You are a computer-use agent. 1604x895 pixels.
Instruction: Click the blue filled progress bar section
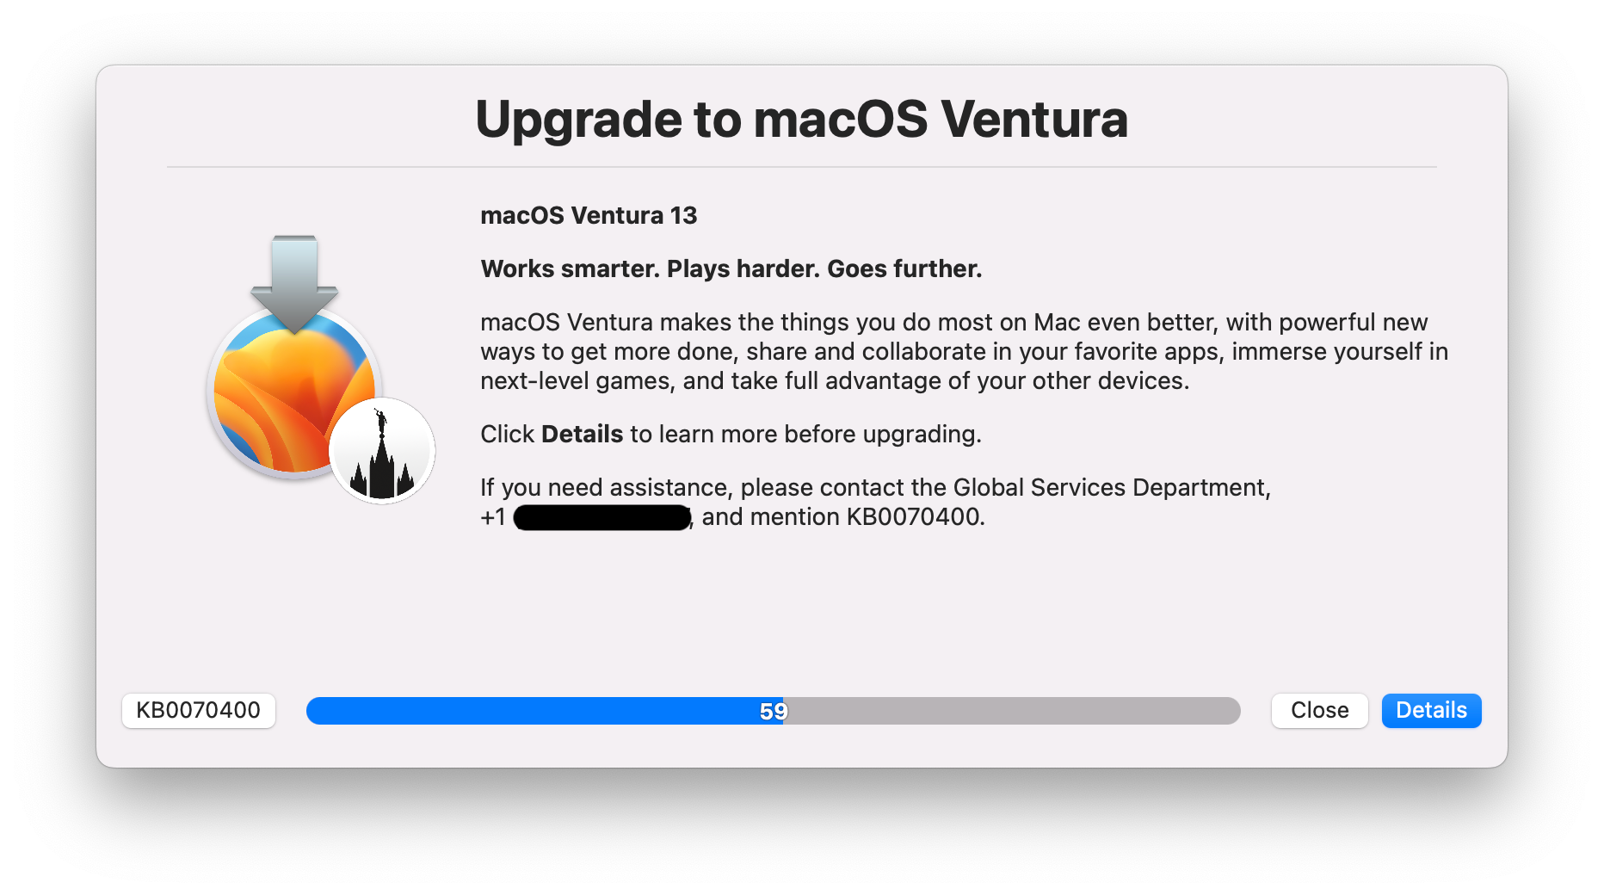point(544,711)
